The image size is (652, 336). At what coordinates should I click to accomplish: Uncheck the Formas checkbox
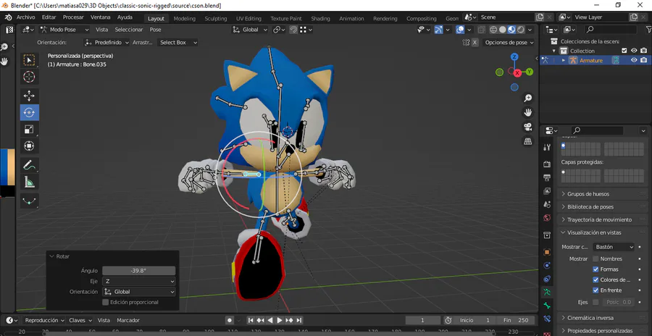click(595, 269)
